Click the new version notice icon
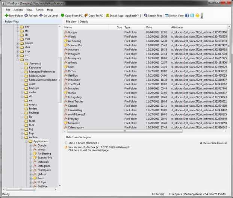Screen dimensions: 233x198 [x=66, y=147]
